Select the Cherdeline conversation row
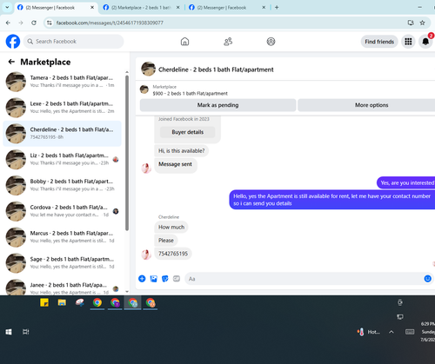 point(62,133)
